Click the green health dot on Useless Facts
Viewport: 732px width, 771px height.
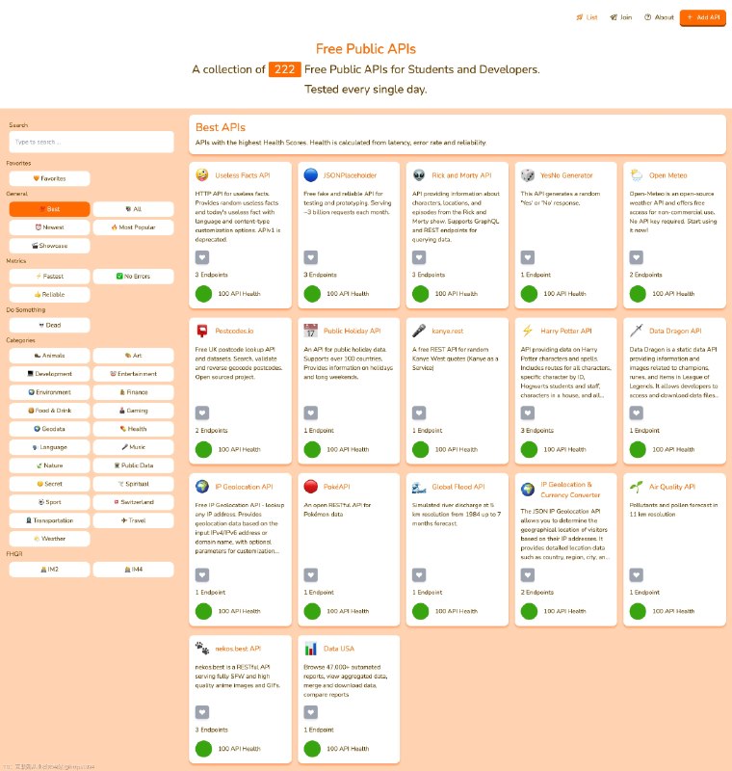(203, 294)
